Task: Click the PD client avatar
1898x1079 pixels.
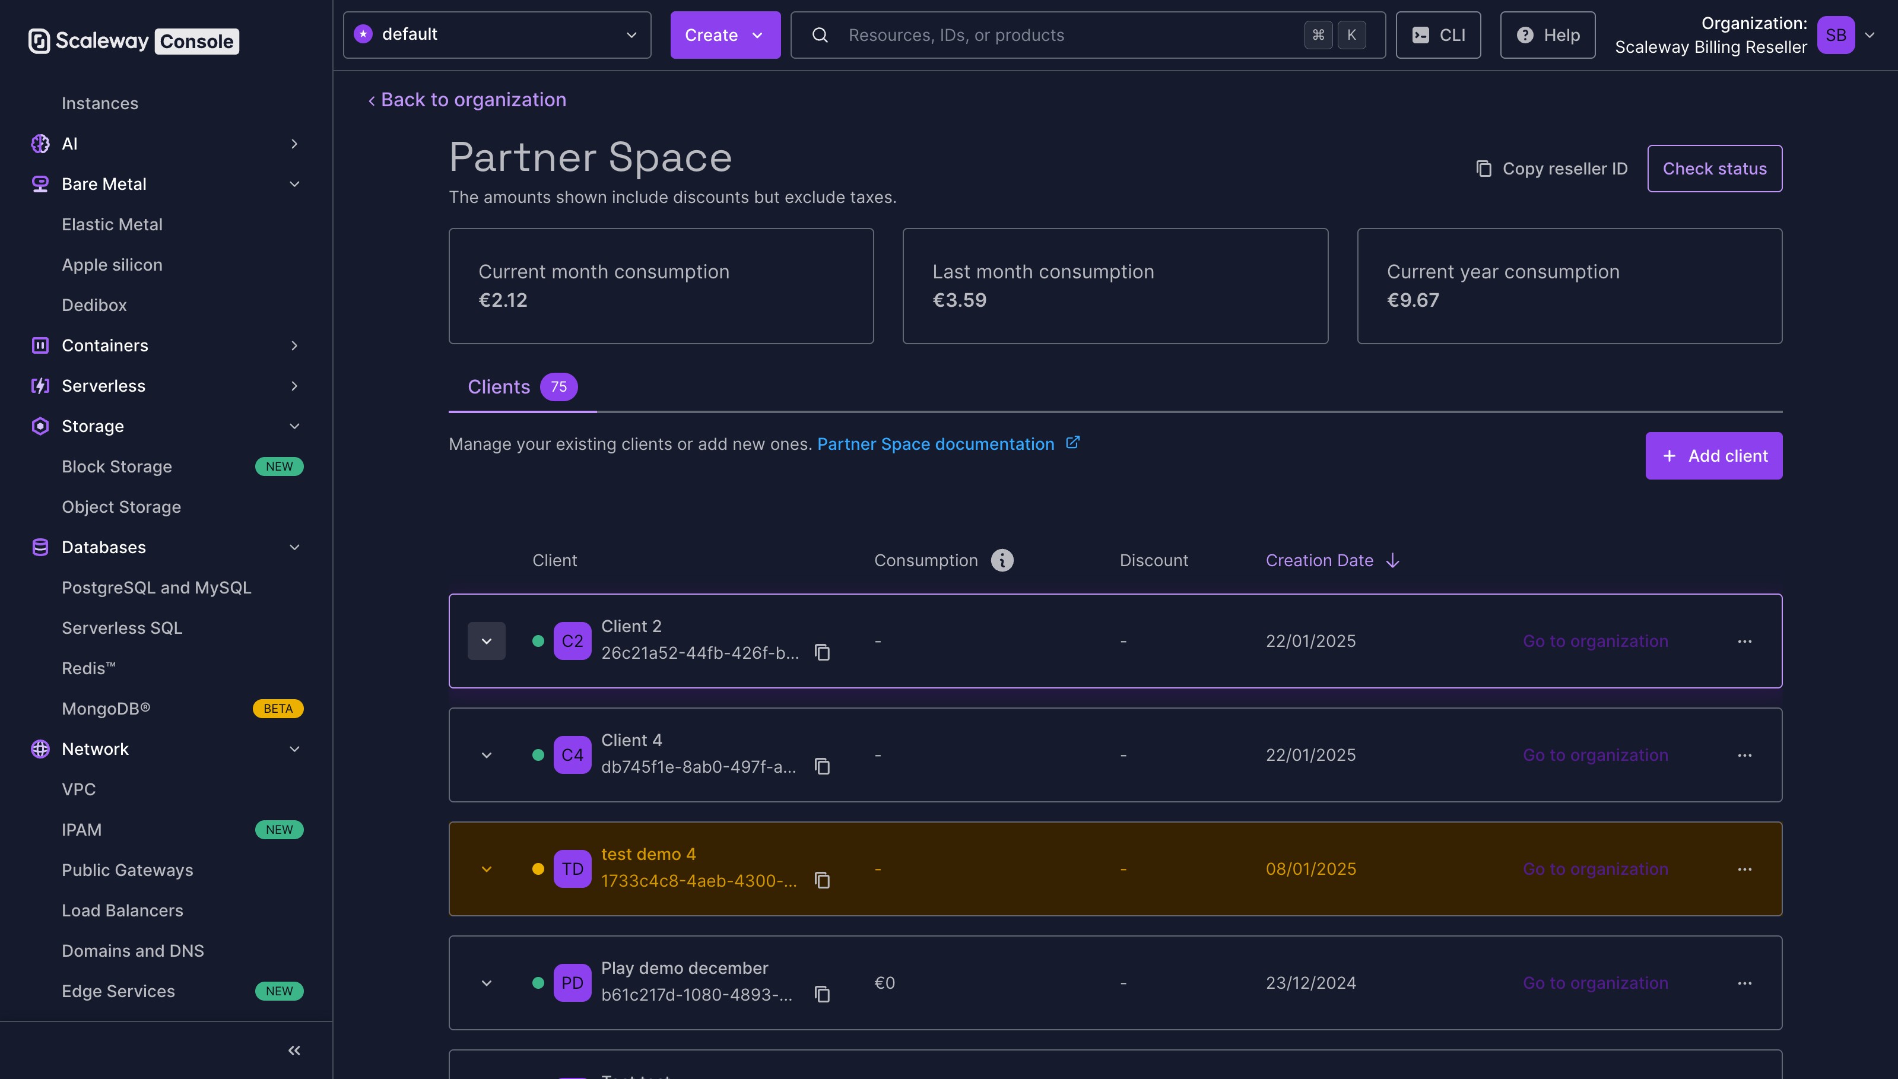Action: click(x=572, y=983)
